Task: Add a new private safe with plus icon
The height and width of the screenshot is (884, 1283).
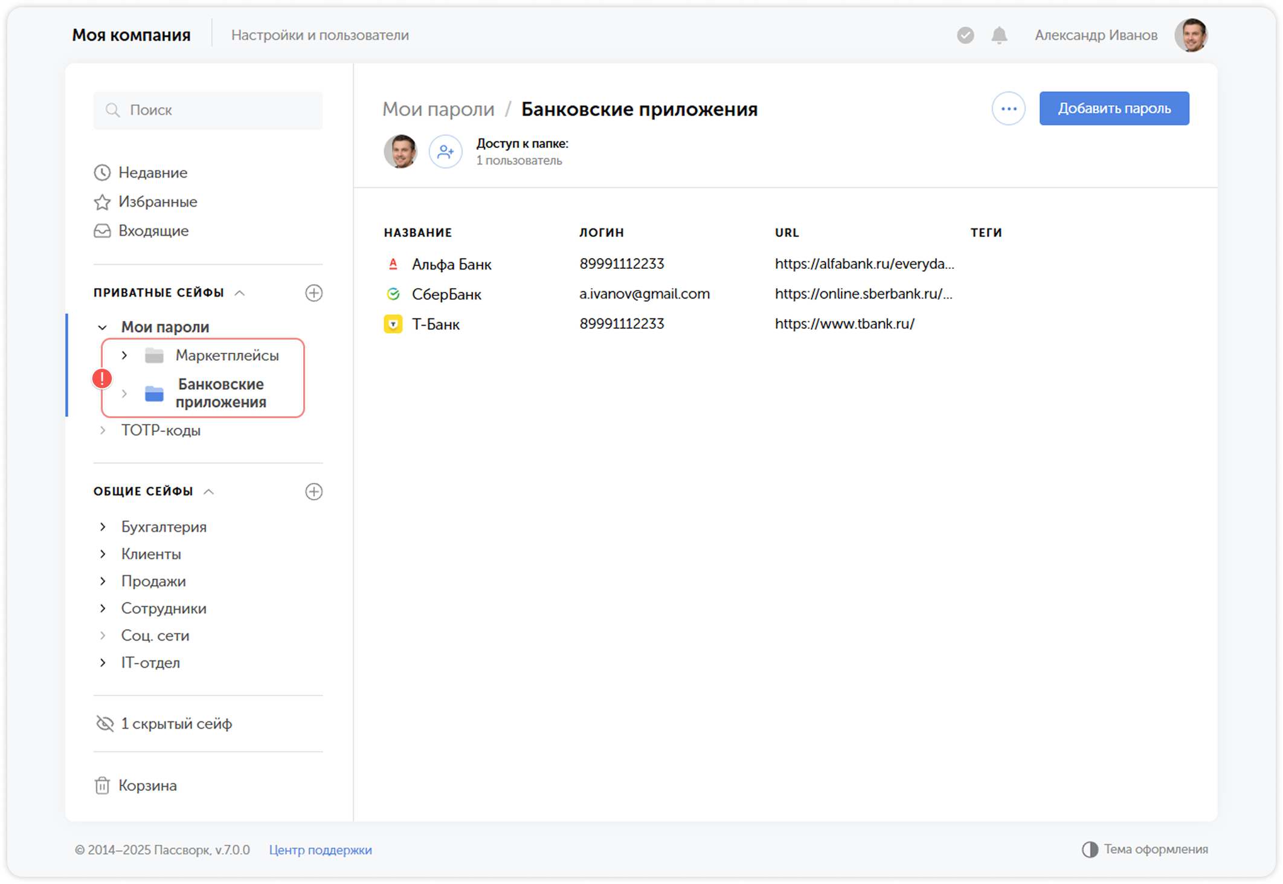Action: (x=314, y=293)
